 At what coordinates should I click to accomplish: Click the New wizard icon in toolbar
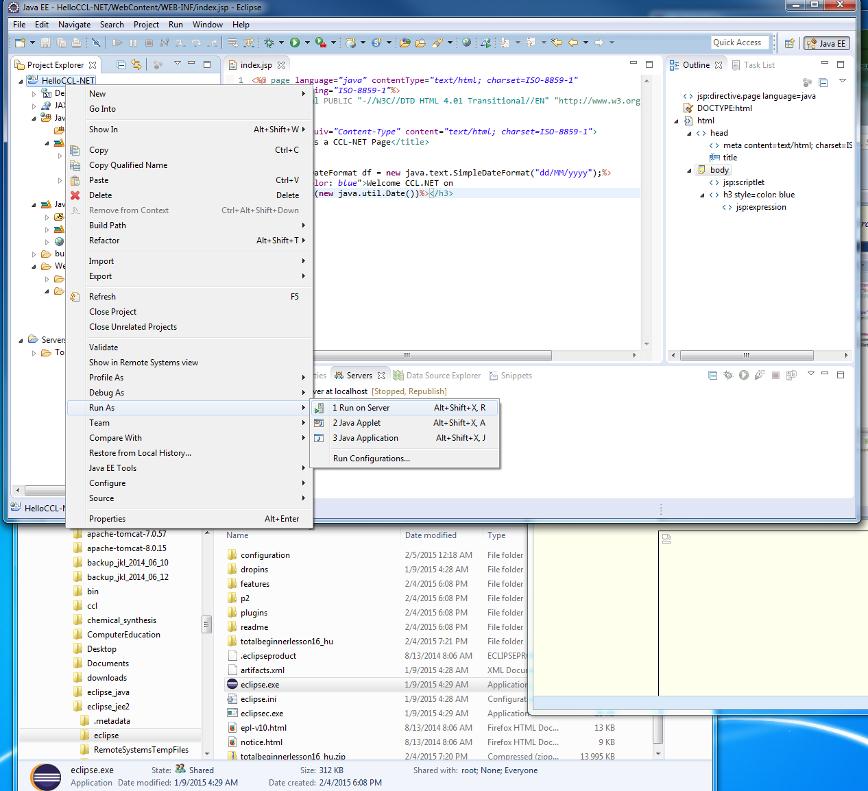[20, 42]
